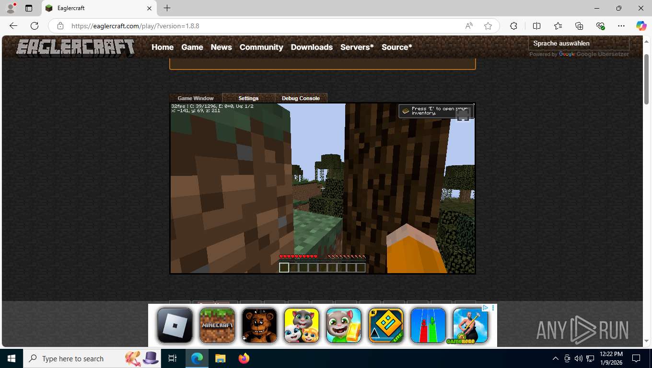Click the browser profile avatar

[11, 8]
